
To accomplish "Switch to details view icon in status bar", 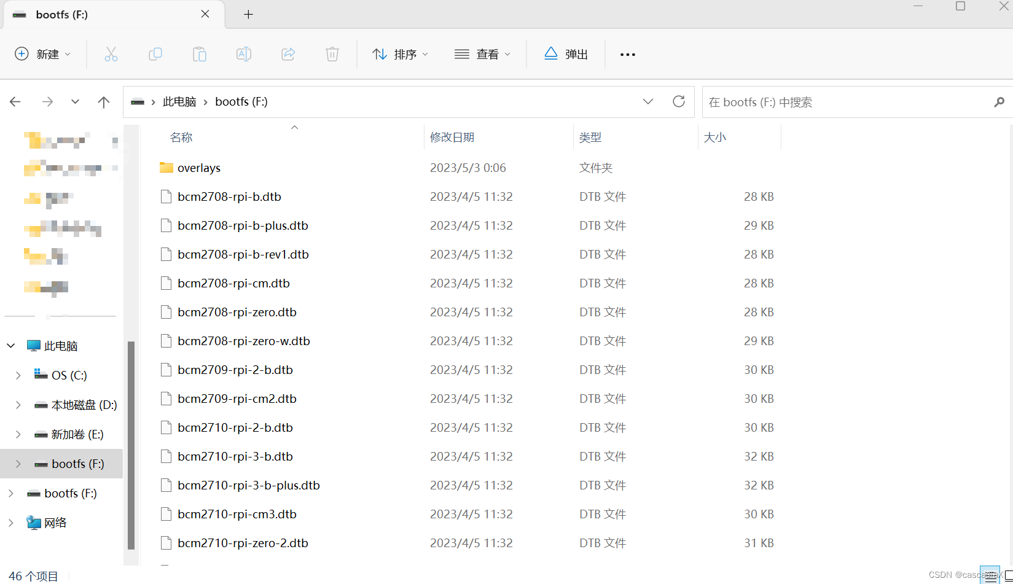I will (x=990, y=575).
